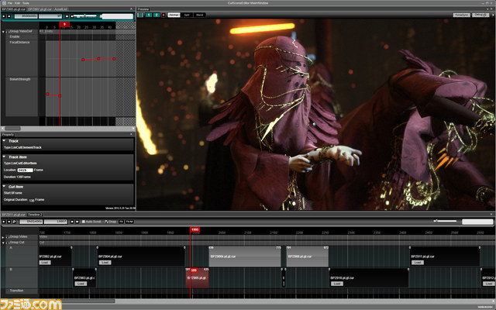The width and height of the screenshot is (496, 310).
Task: Toggle the Snap option
Action: (110, 222)
